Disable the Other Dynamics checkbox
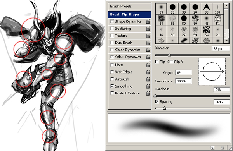Image resolution: width=233 pixels, height=151 pixels. (x=112, y=57)
